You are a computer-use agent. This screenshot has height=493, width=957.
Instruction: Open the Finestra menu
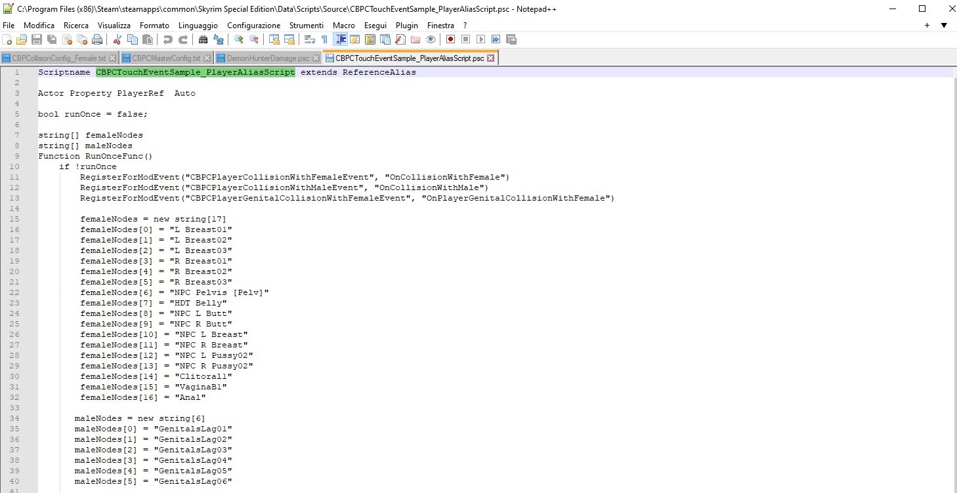click(x=440, y=25)
